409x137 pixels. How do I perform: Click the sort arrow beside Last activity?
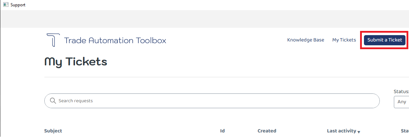tap(359, 132)
